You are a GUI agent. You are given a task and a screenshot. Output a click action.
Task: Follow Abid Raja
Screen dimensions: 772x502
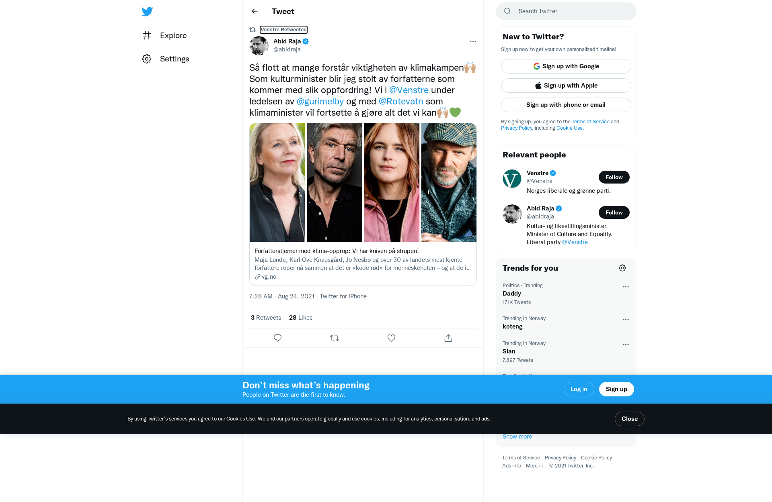pos(614,212)
